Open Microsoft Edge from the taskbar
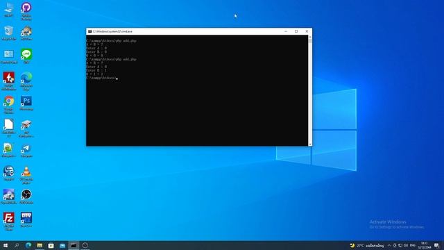The image size is (444, 250). pyautogui.click(x=28, y=245)
